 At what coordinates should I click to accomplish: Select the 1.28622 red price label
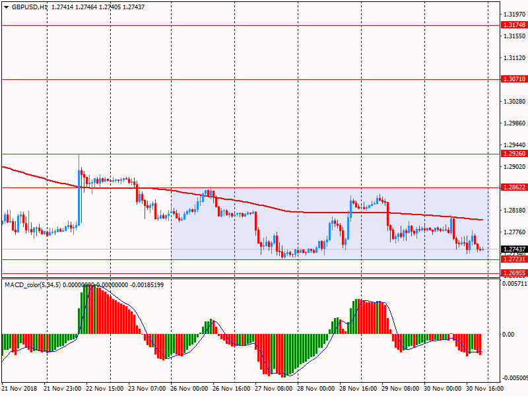[x=513, y=187]
